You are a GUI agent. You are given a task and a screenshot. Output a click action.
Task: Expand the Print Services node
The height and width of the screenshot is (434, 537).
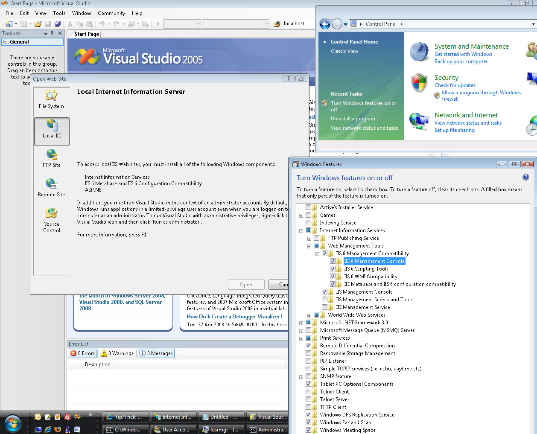(x=301, y=338)
